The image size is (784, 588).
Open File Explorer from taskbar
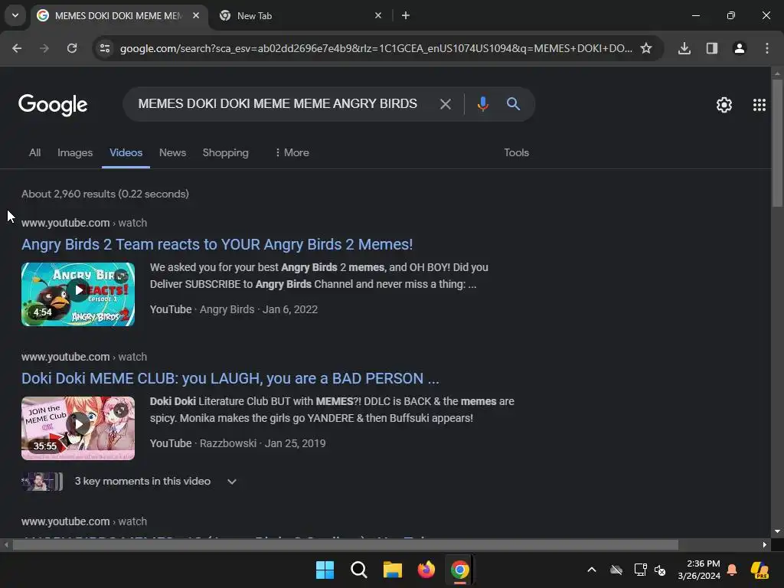point(393,570)
